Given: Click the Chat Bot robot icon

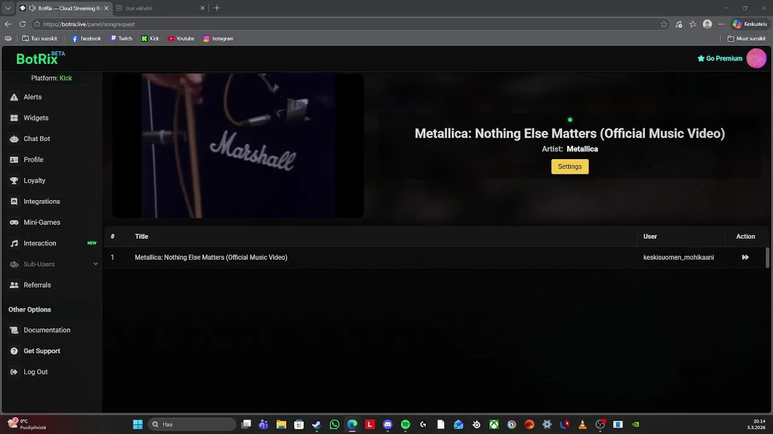Looking at the screenshot, I should pos(14,139).
